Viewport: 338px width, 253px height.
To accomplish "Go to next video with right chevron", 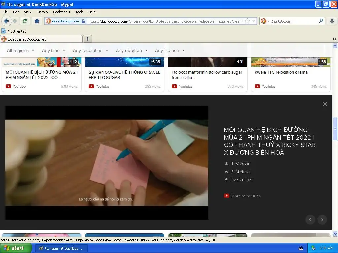I will coord(322,220).
